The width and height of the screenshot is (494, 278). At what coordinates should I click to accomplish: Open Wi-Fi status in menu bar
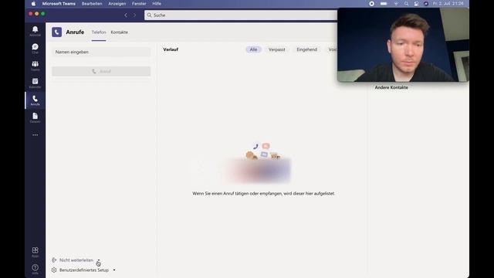tap(396, 4)
